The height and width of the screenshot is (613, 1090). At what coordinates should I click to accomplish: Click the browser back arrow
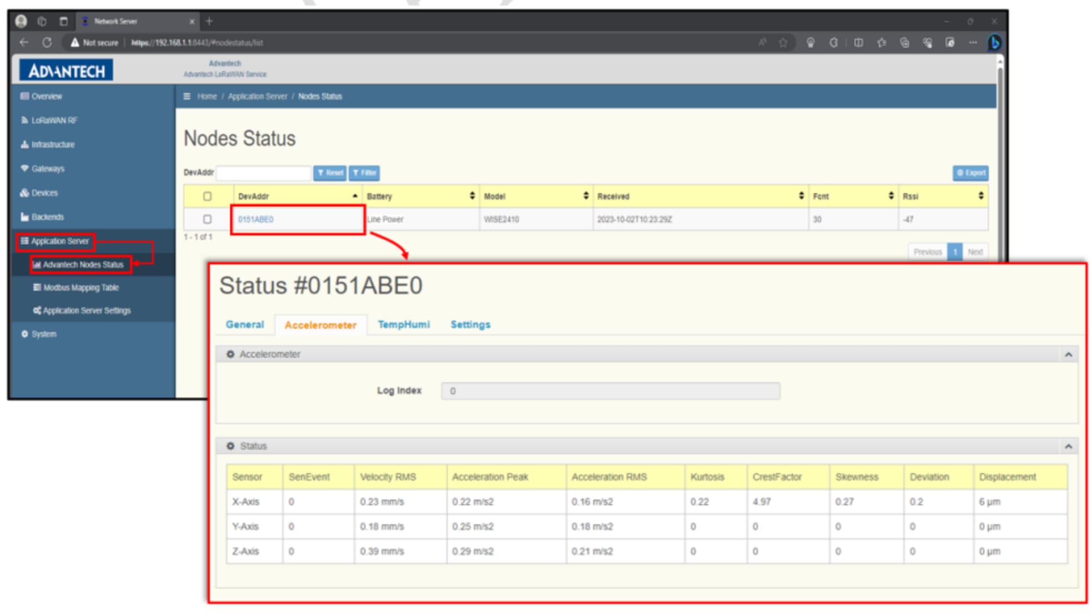coord(24,42)
